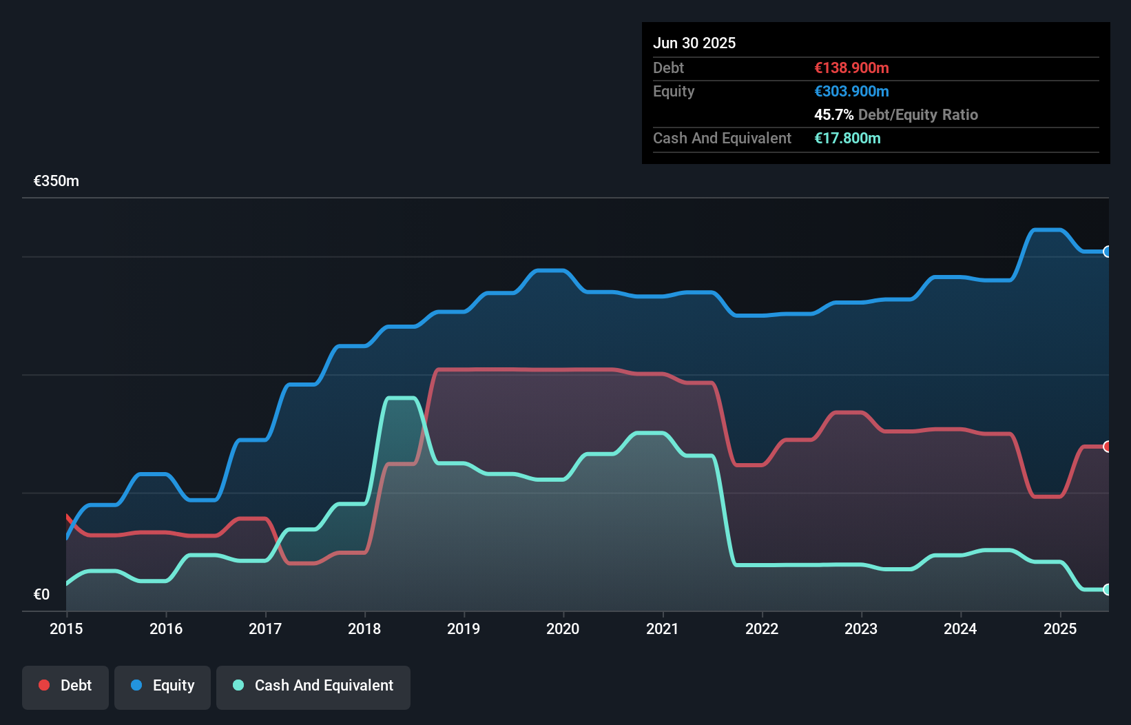Select the teal Cash endpoint marker

(1107, 589)
